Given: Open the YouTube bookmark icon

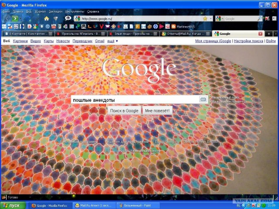Looking at the screenshot, I should click(54, 27).
